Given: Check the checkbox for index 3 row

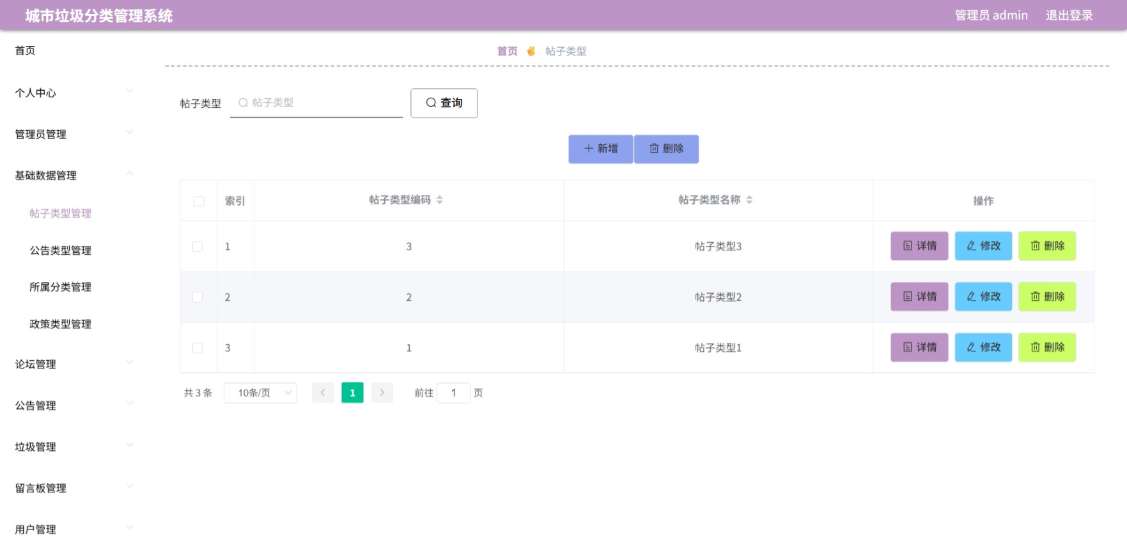Looking at the screenshot, I should click(x=198, y=348).
